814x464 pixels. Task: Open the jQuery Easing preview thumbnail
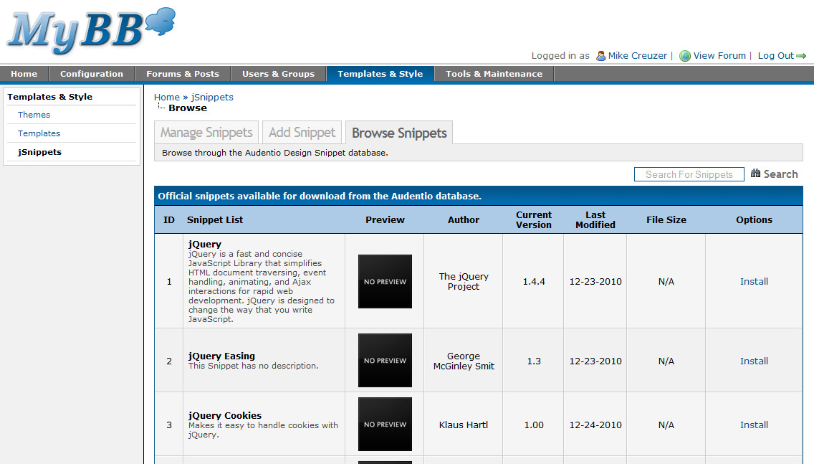[385, 361]
